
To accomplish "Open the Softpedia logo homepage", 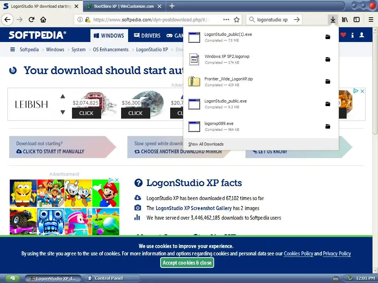I will 37,35.
